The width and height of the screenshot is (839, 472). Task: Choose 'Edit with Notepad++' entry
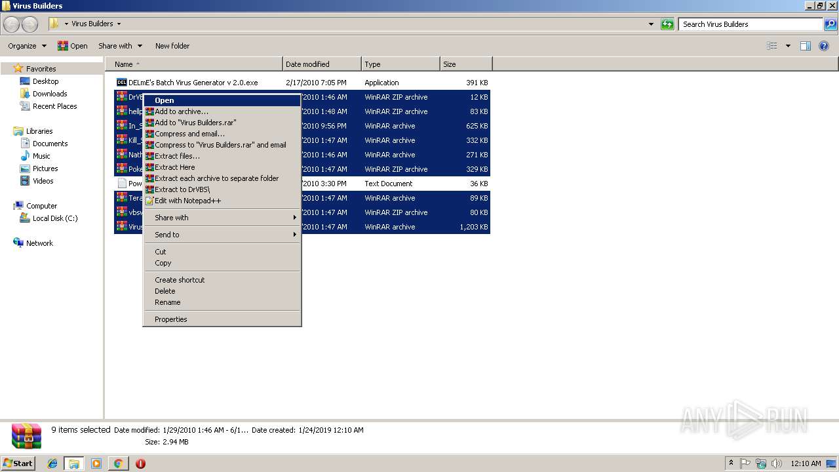(x=222, y=201)
